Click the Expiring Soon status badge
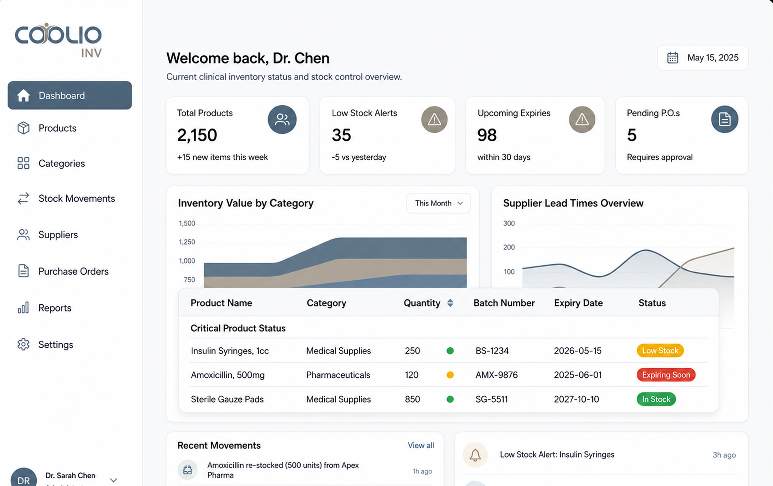This screenshot has width=773, height=486. pos(666,375)
